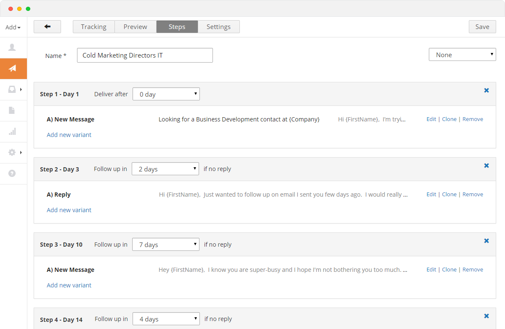Open the contacts person icon in sidebar
Image resolution: width=505 pixels, height=329 pixels.
click(12, 47)
